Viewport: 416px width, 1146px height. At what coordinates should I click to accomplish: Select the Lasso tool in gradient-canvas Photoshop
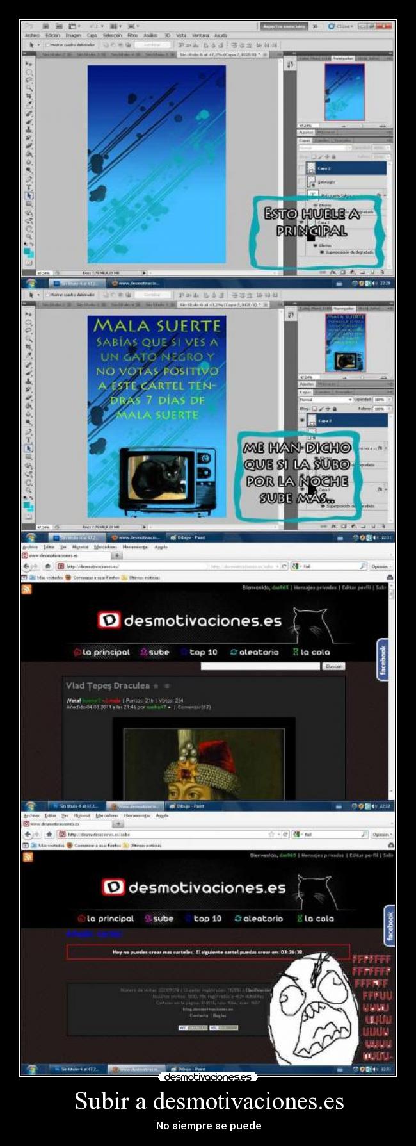pyautogui.click(x=29, y=79)
